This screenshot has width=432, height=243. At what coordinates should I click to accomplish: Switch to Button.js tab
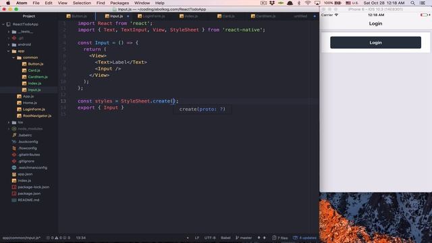click(76, 16)
